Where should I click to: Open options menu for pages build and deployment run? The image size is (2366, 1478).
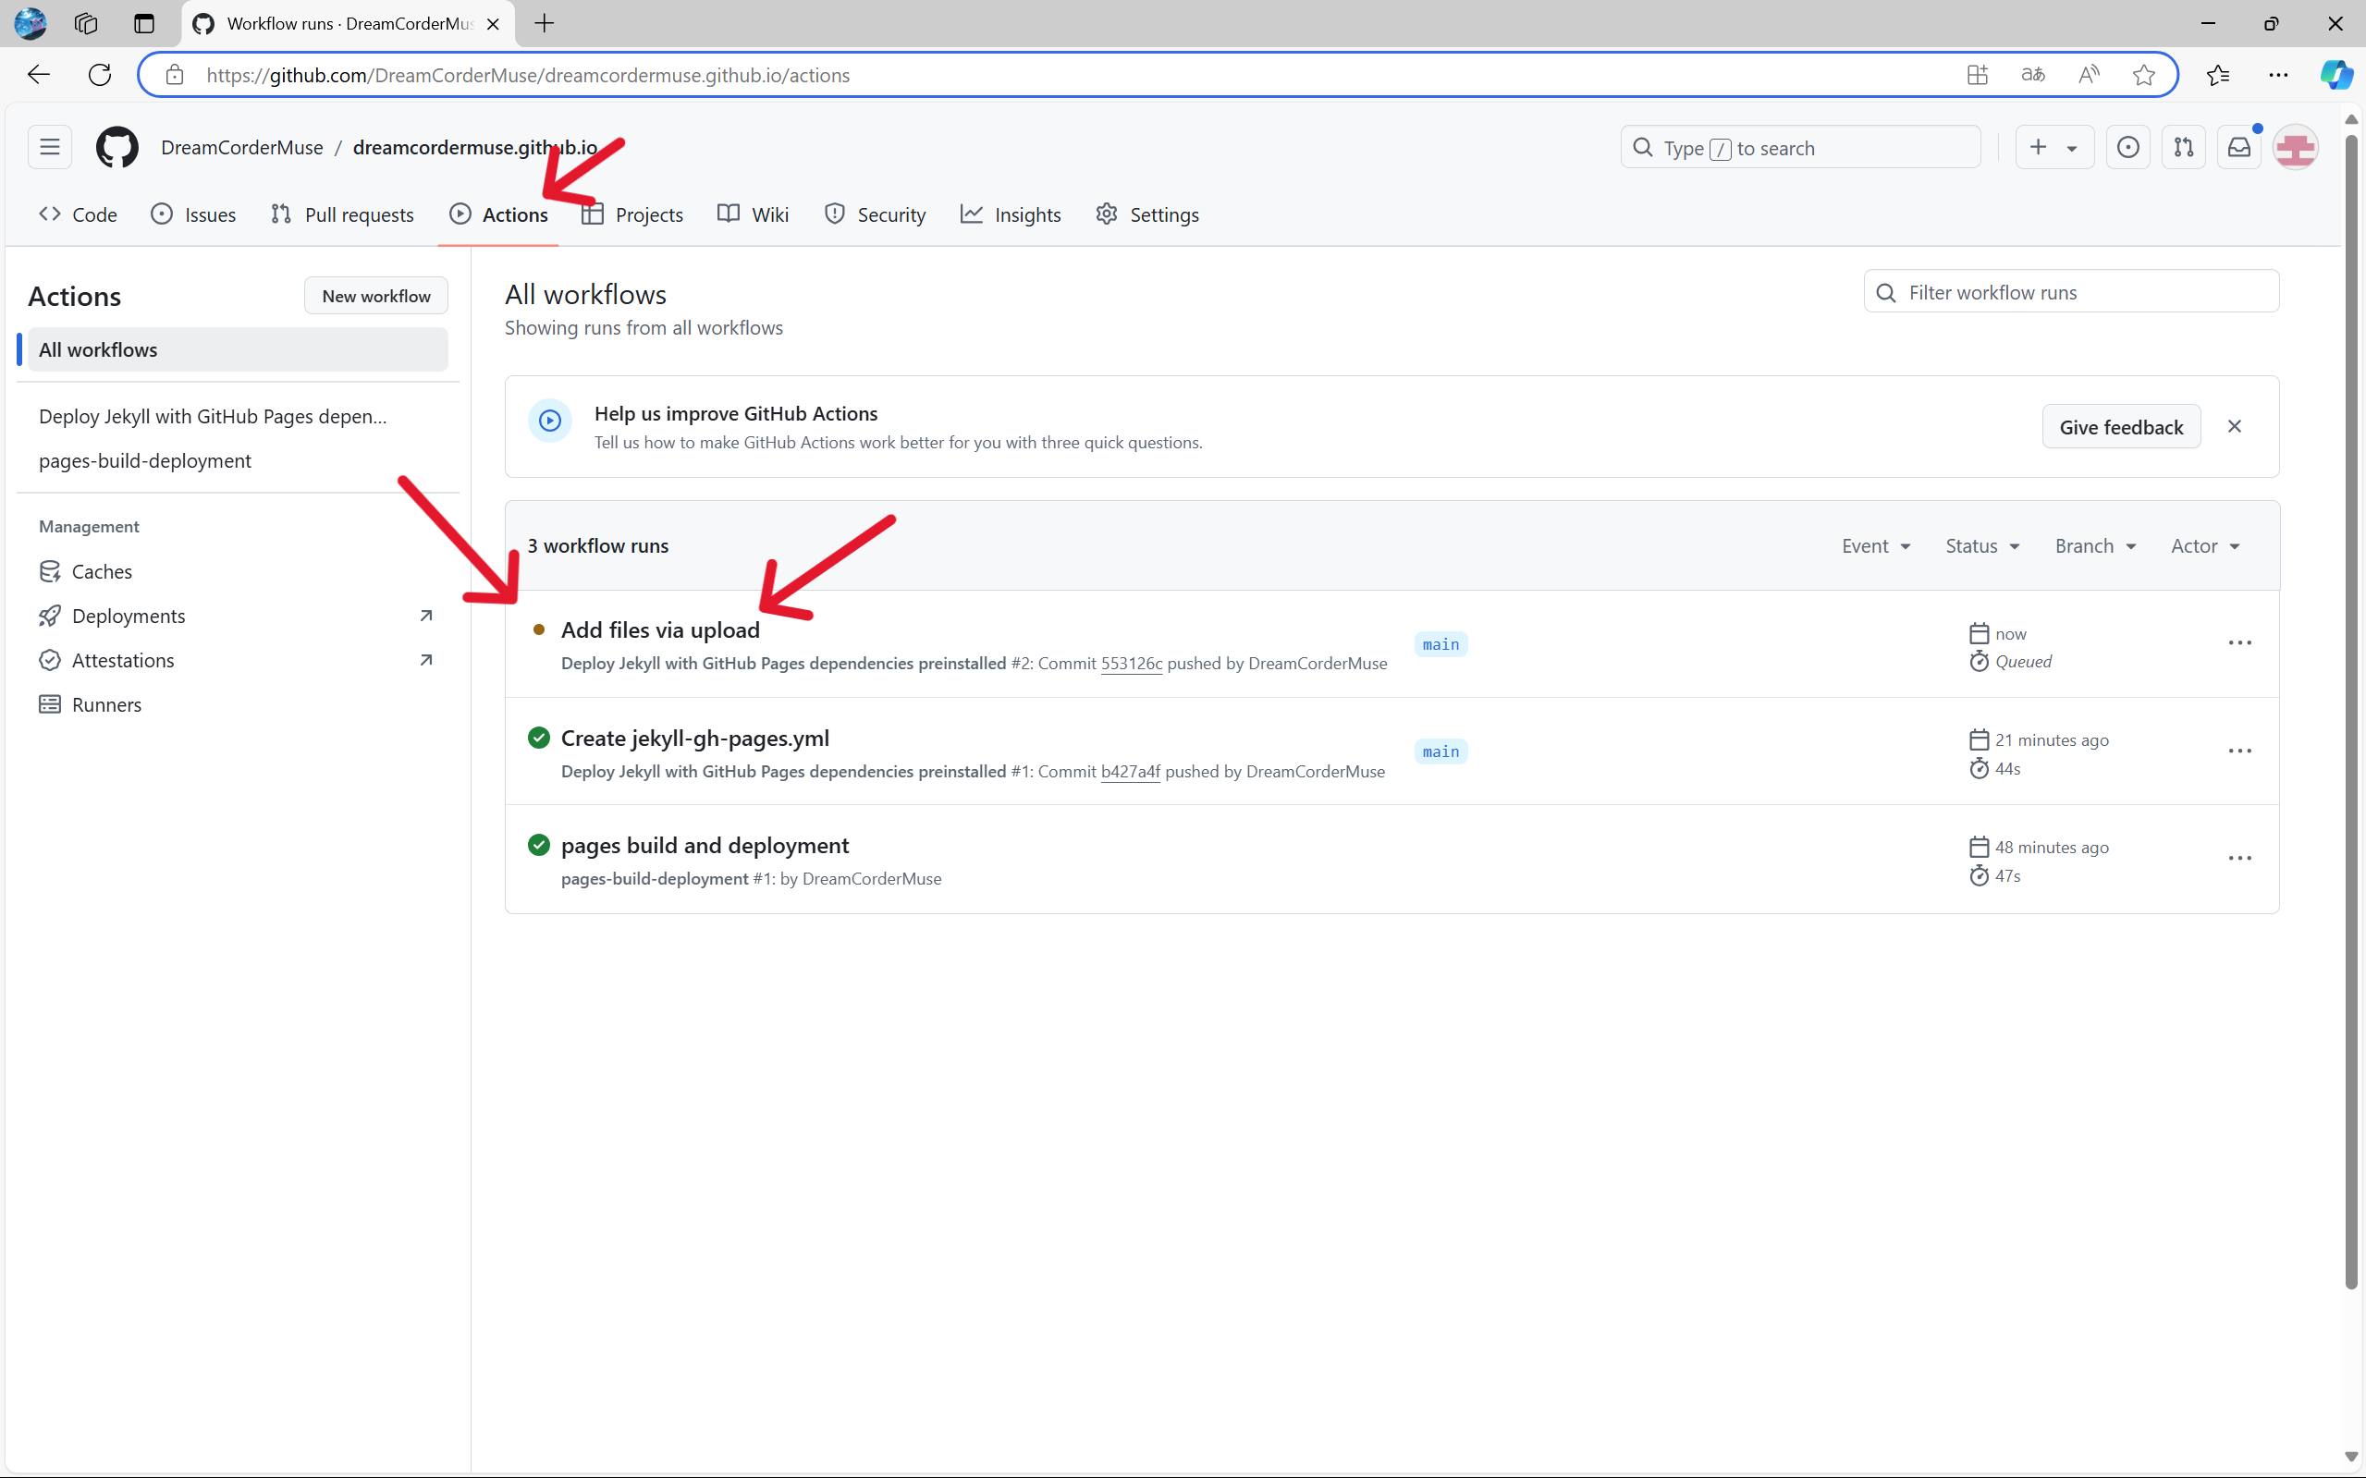click(x=2240, y=859)
